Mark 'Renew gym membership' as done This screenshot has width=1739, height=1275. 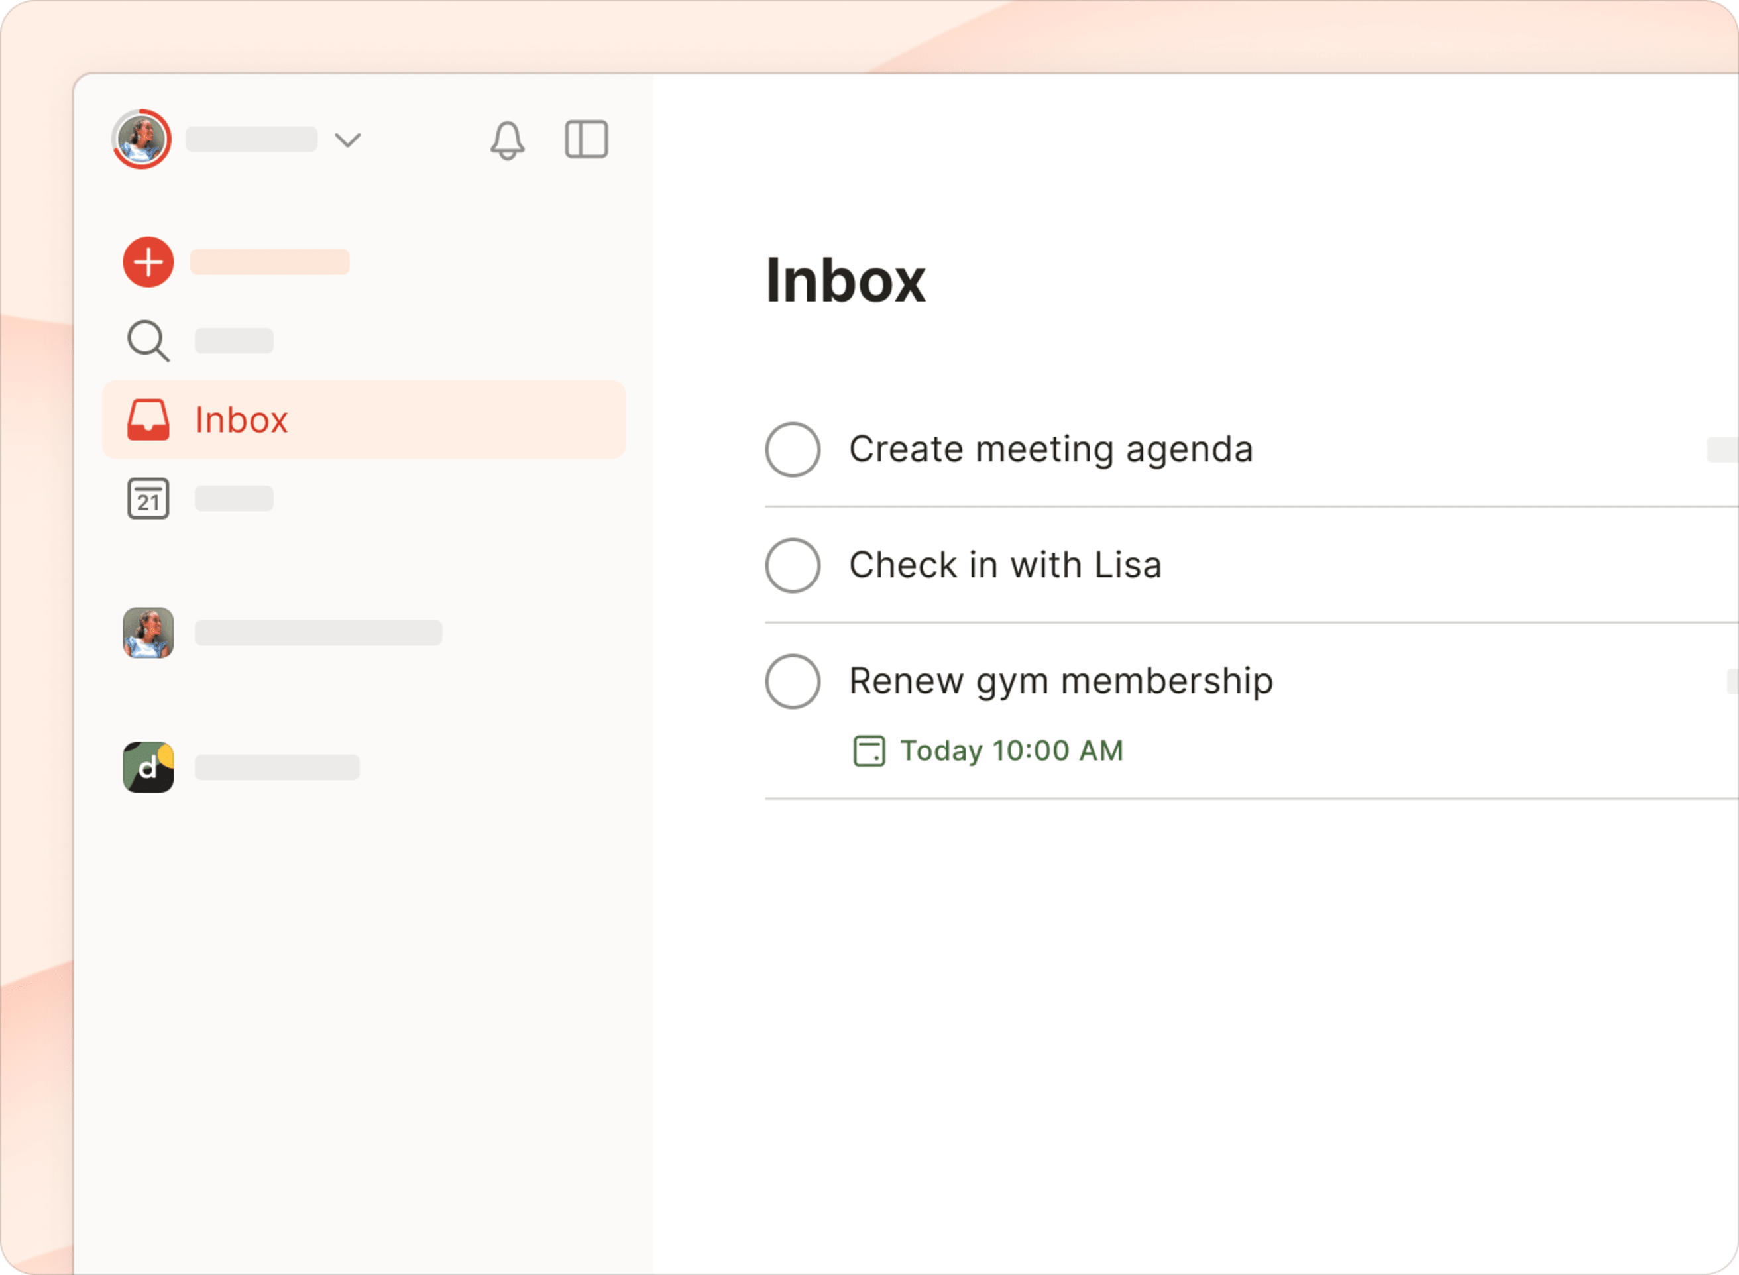pos(793,681)
